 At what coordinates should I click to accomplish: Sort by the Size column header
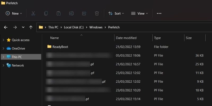(189, 38)
